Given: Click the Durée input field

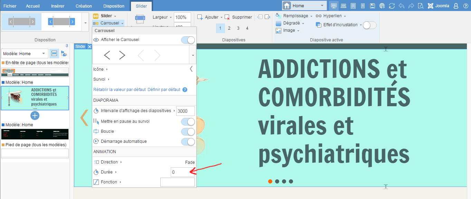Looking at the screenshot, I should tap(182, 172).
